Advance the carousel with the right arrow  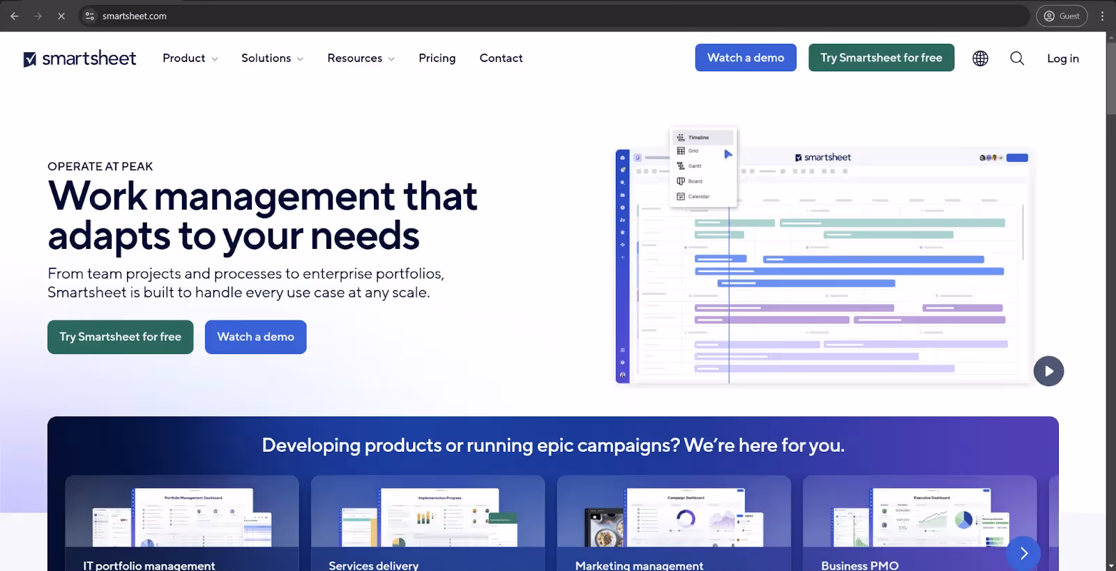pyautogui.click(x=1023, y=553)
